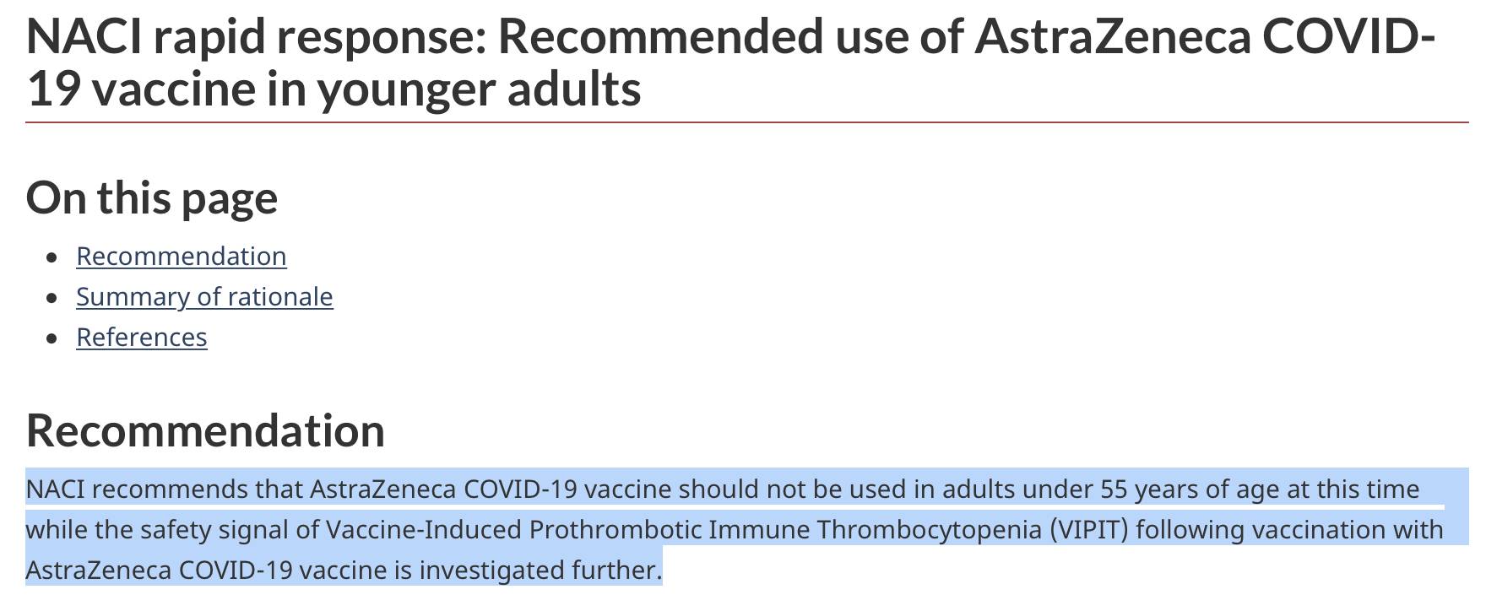Open the Recommendation anchor link
Image resolution: width=1486 pixels, height=611 pixels.
point(182,256)
